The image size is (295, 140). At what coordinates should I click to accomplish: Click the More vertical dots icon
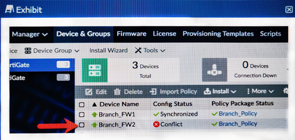click(x=248, y=91)
